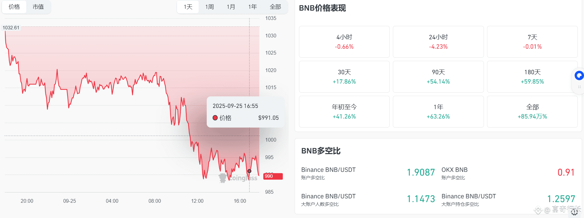
Task: Click the red 990 current price label
Action: click(273, 176)
